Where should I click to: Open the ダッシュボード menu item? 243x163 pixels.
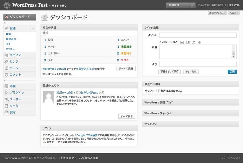(20, 17)
